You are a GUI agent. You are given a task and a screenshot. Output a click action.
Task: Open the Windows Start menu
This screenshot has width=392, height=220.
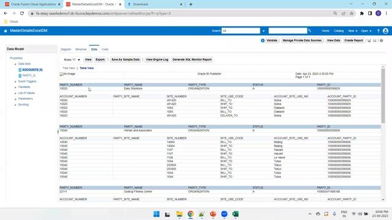click(x=157, y=214)
